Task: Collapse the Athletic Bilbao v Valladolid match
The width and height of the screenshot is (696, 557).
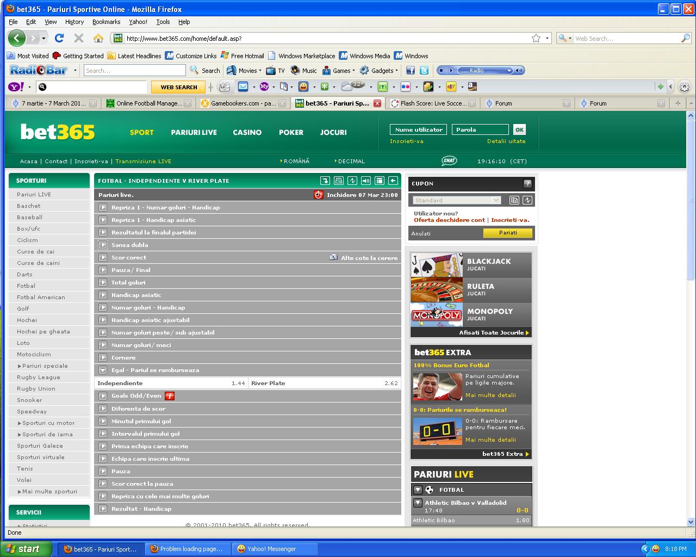Action: [418, 503]
